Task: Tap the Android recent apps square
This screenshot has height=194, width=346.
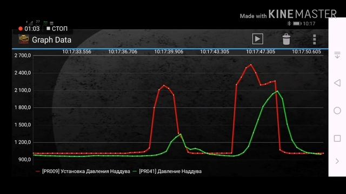Action: 337,138
